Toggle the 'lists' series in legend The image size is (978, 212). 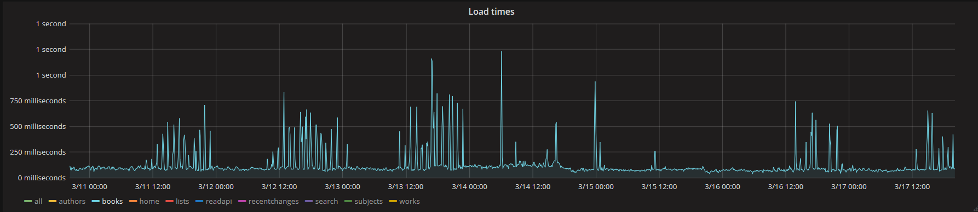(182, 202)
